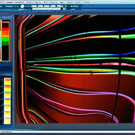Screen dimensions: 135x135
Task: Open the first menu bar item
Action: tap(3, 2)
